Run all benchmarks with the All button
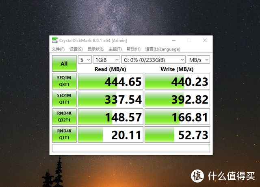 (64, 64)
